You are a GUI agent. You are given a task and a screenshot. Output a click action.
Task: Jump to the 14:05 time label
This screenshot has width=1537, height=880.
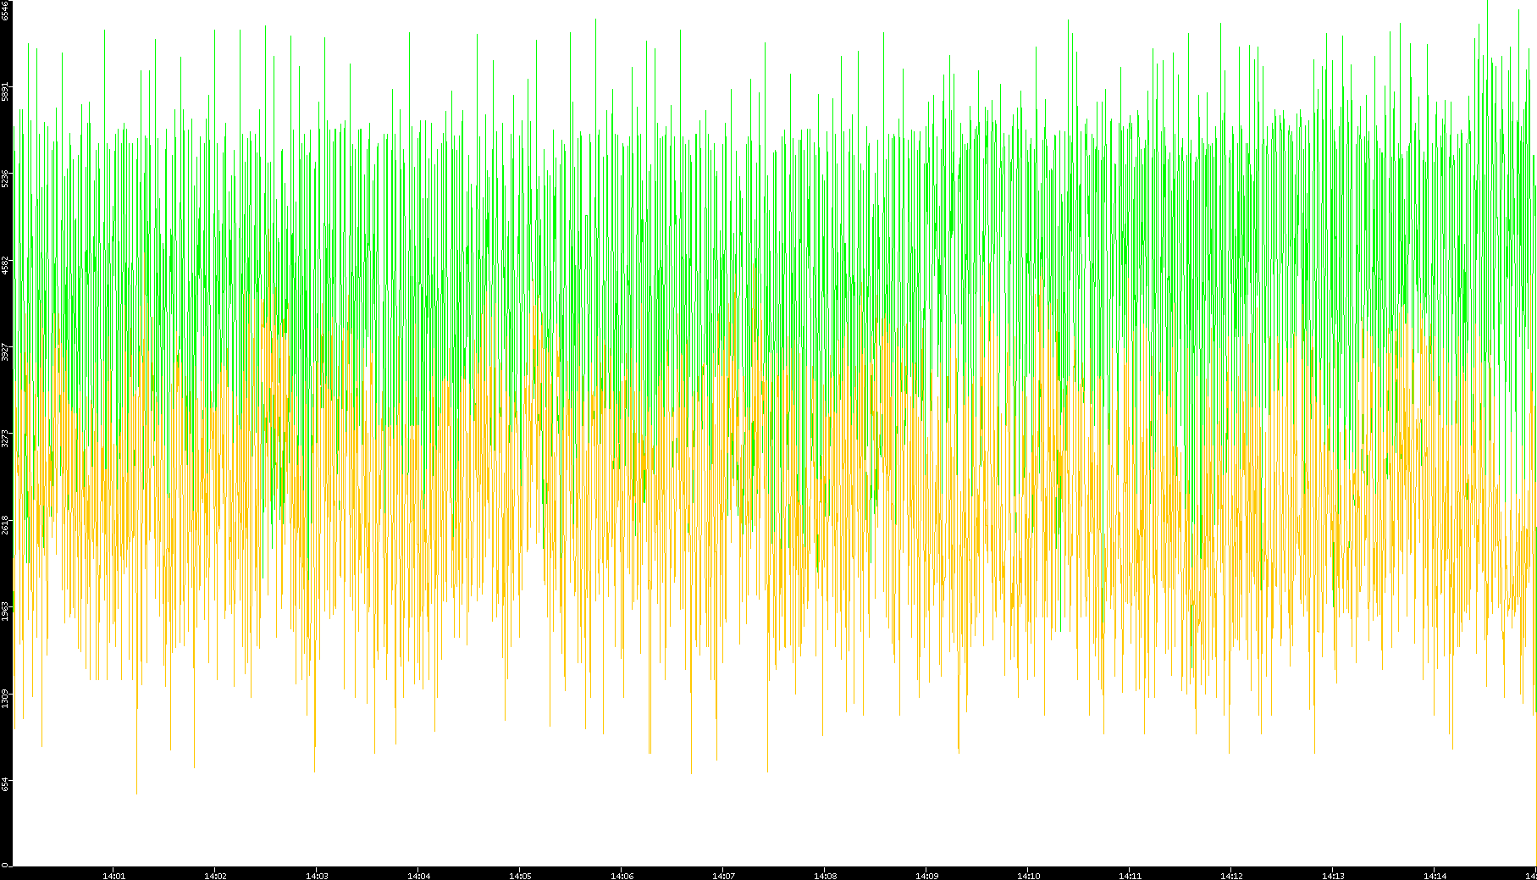click(520, 875)
